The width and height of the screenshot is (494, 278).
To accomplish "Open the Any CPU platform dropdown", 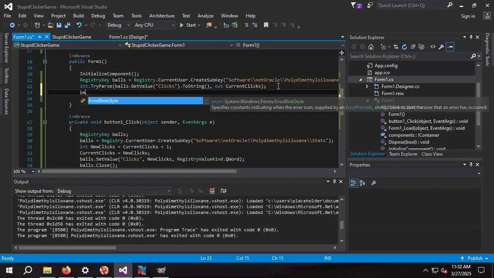I will point(154,25).
